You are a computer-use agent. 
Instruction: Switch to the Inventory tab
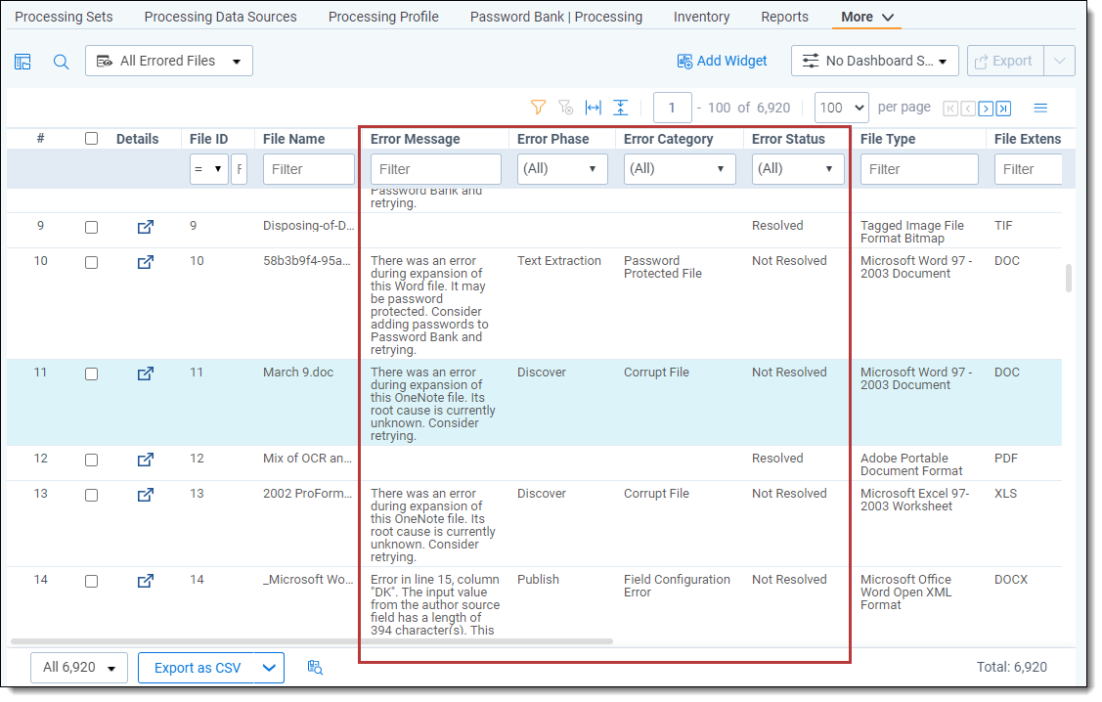[x=701, y=17]
